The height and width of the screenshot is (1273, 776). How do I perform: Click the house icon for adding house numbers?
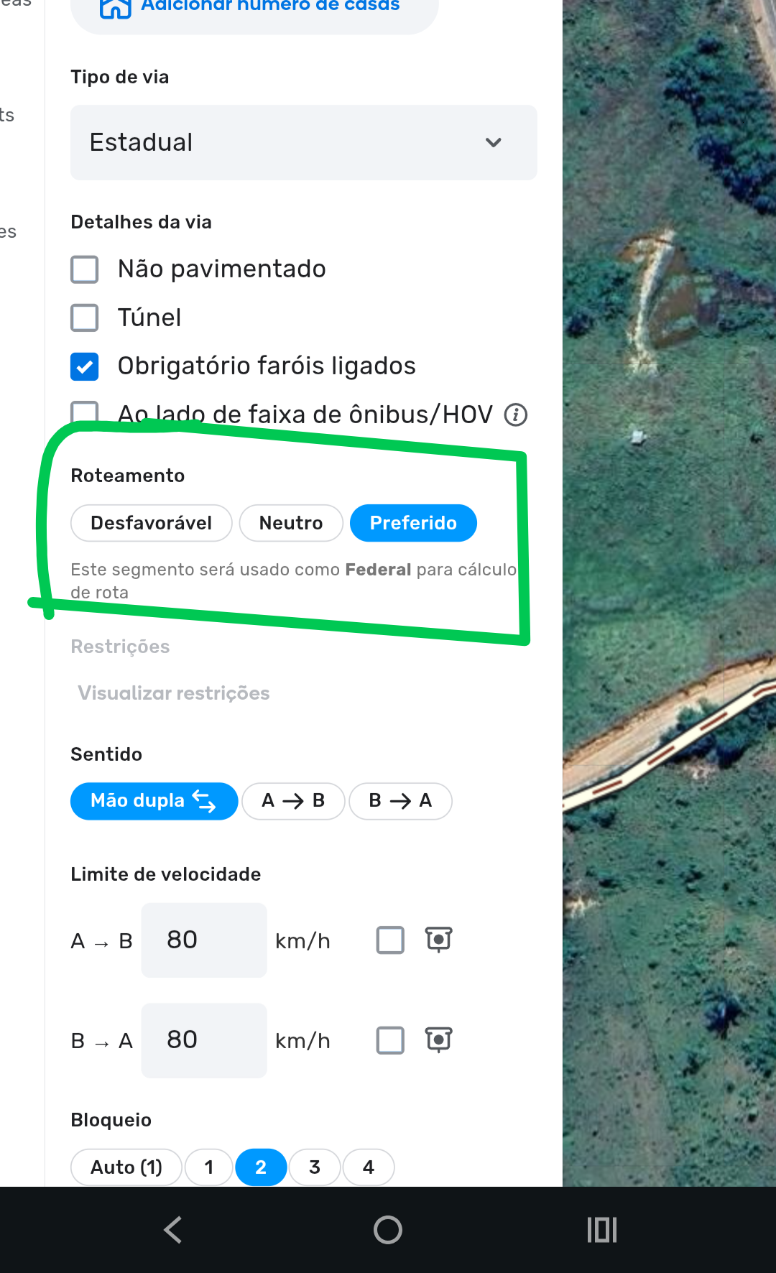click(115, 7)
